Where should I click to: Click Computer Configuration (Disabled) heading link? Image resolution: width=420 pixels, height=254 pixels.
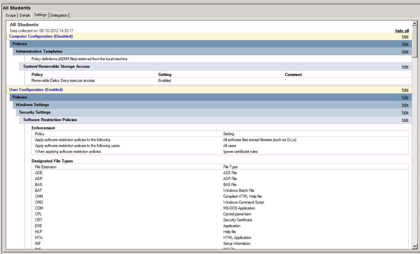[x=41, y=36]
